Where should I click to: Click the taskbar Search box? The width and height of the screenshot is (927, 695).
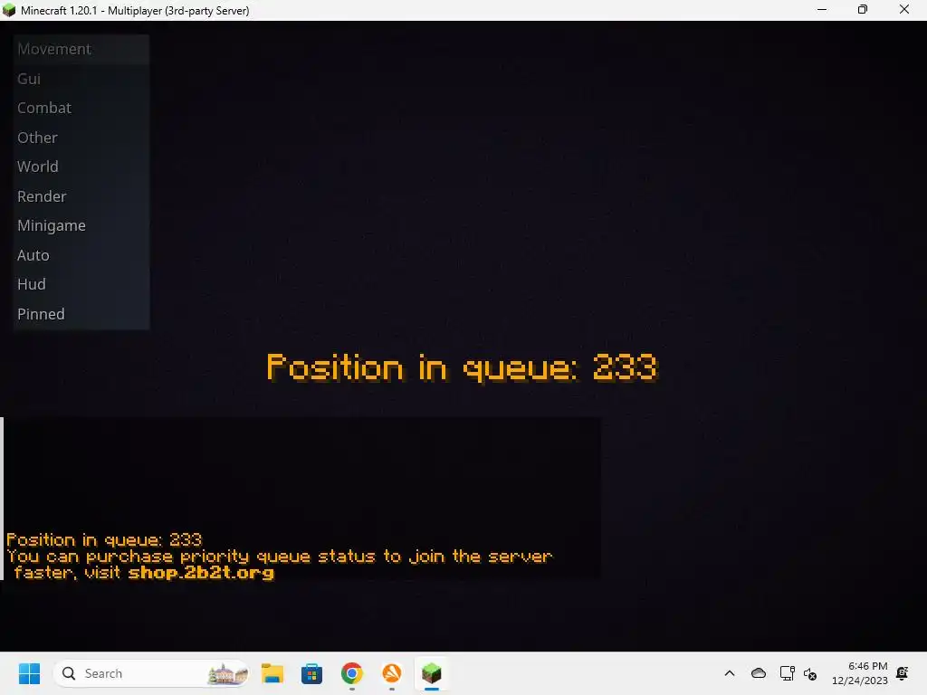(151, 673)
